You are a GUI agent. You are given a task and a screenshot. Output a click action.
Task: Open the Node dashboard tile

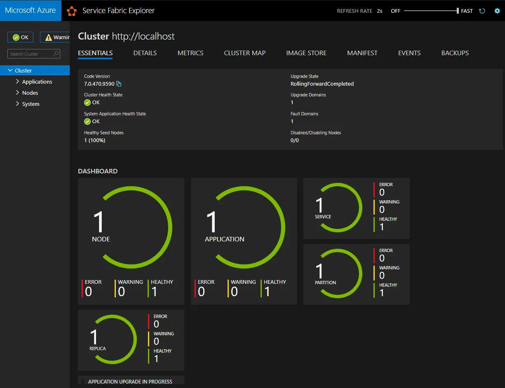(x=131, y=241)
